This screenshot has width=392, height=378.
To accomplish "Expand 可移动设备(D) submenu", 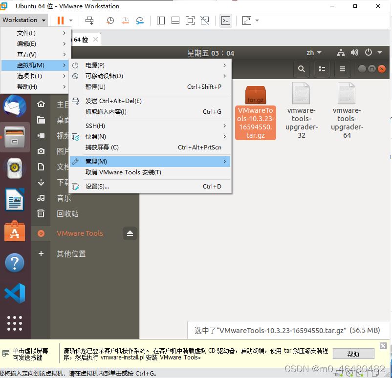I will click(150, 76).
